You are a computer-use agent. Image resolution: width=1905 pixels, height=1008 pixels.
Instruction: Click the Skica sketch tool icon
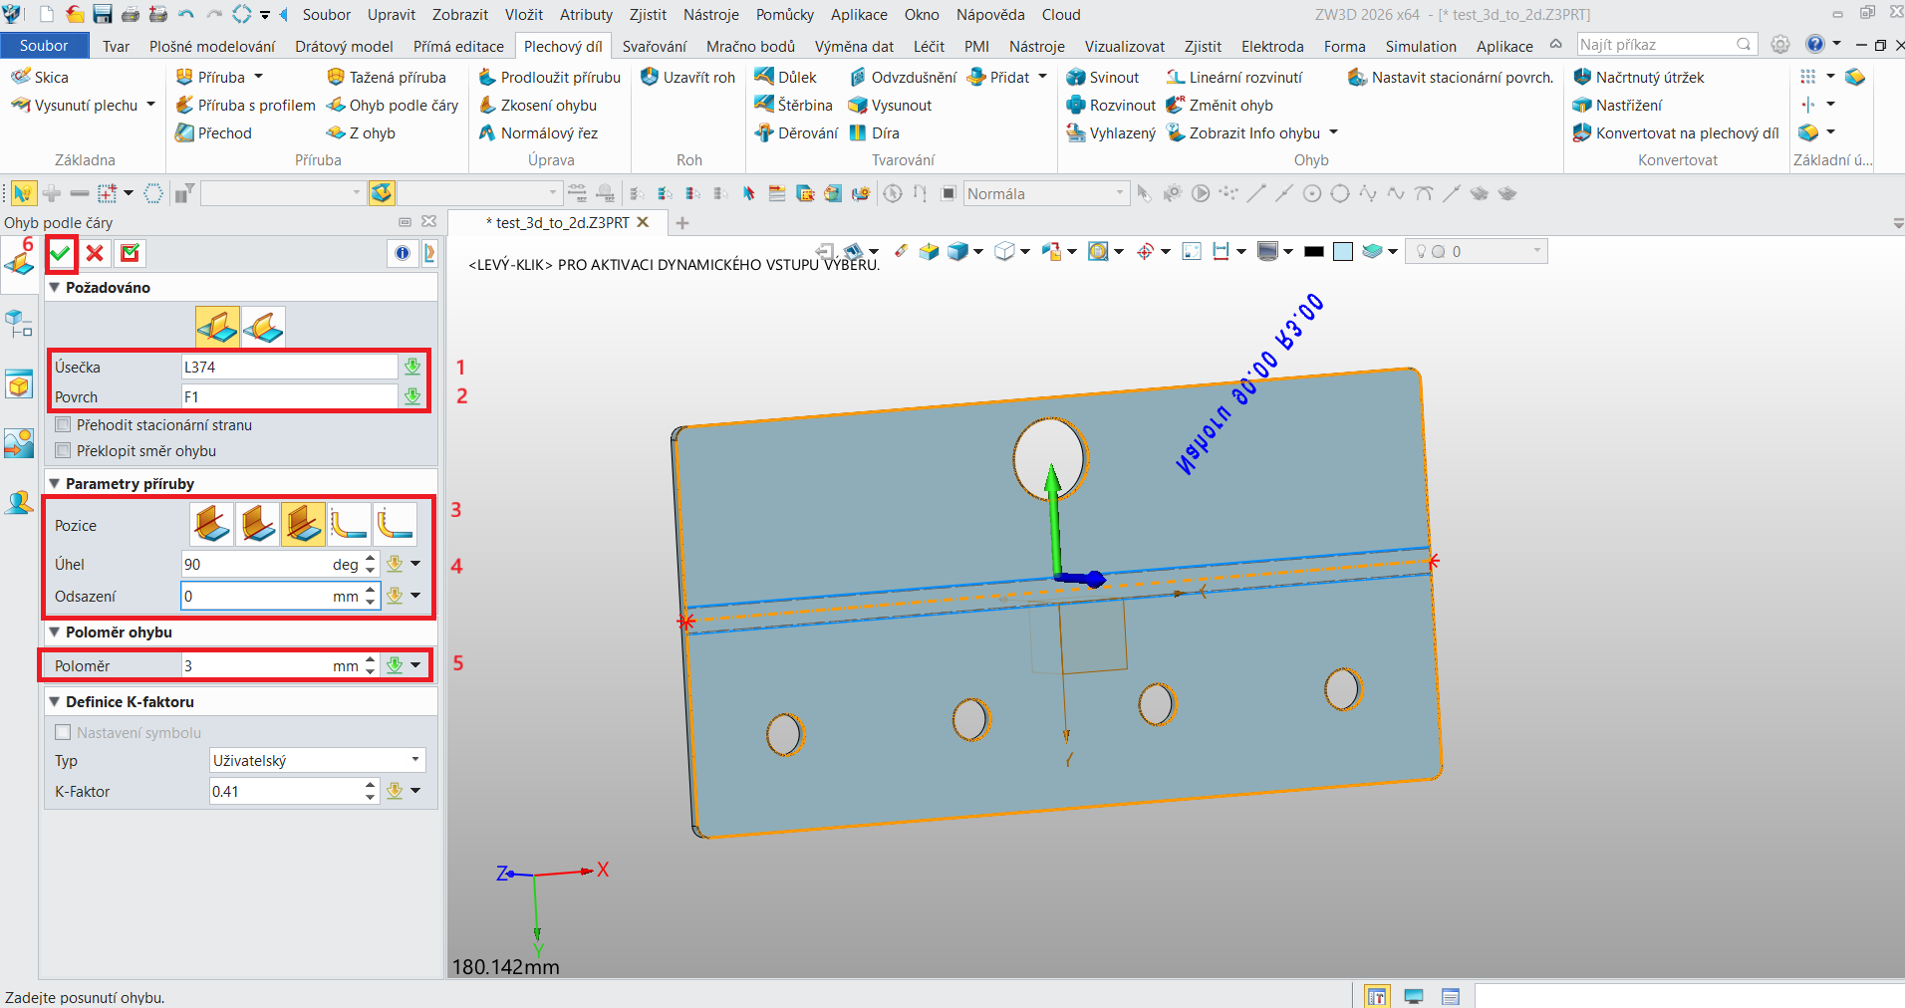coord(21,77)
